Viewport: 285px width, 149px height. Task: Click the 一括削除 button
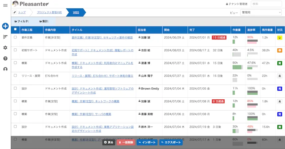click(126, 142)
